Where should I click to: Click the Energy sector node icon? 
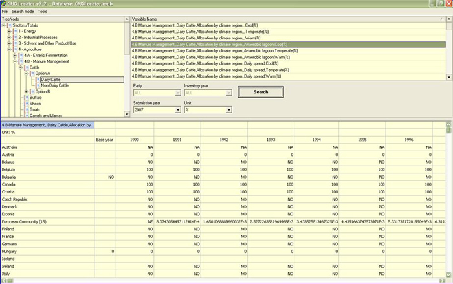coord(15,31)
